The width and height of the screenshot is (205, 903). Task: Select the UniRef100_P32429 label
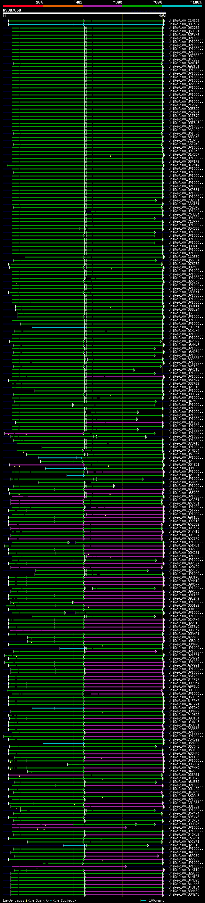click(184, 130)
